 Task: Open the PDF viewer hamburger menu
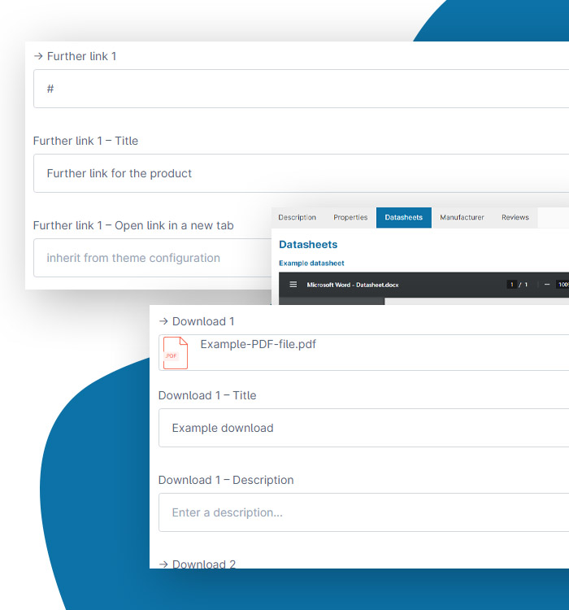click(x=293, y=285)
